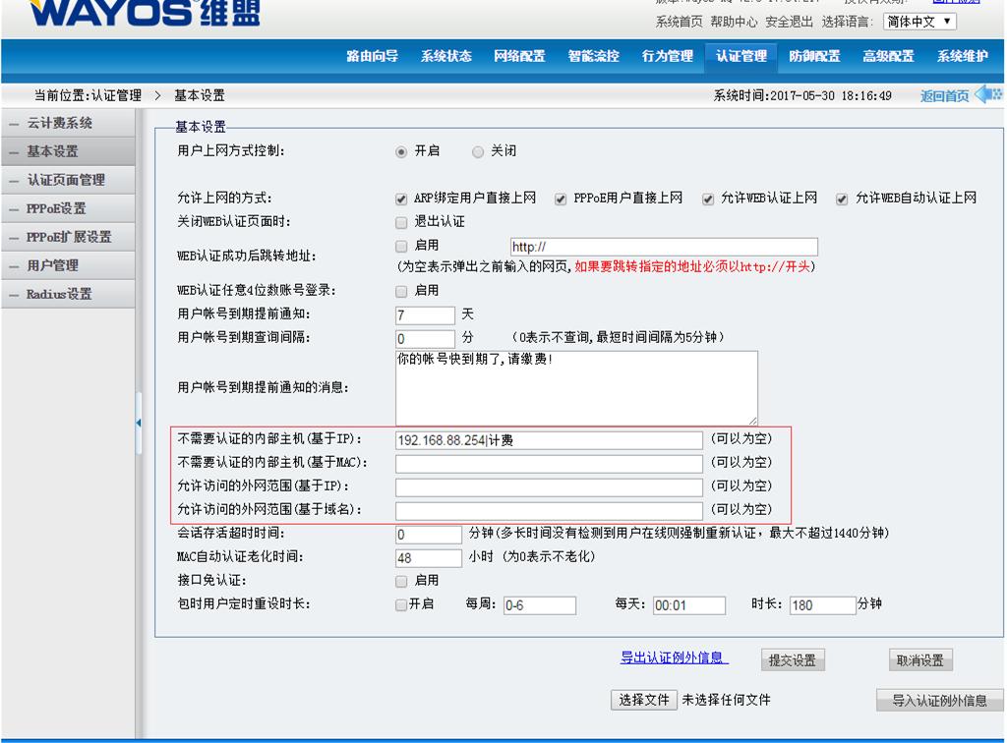This screenshot has width=1007, height=743.
Task: Click the 选择文件 button
Action: 643,700
